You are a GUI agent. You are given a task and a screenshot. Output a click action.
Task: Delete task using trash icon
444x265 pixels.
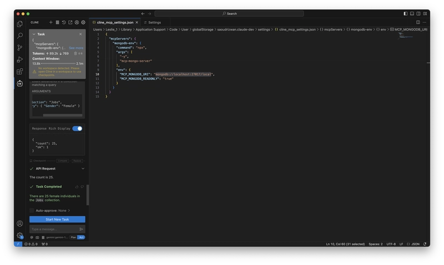pos(75,53)
